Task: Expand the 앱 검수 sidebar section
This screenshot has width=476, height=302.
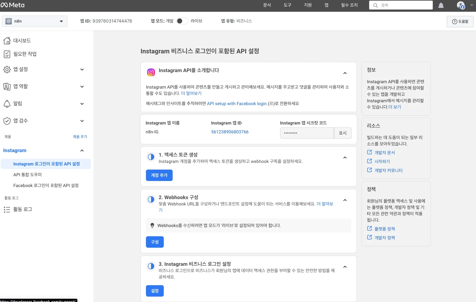Action: tap(82, 121)
